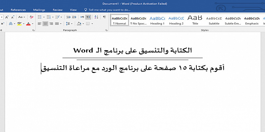Click the Document1 - Word title bar text

(x=135, y=4)
